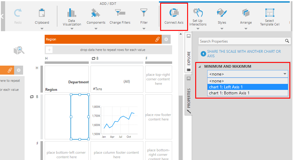The width and height of the screenshot is (293, 160).
Task: Click Select Template Cell icon
Action: click(270, 13)
